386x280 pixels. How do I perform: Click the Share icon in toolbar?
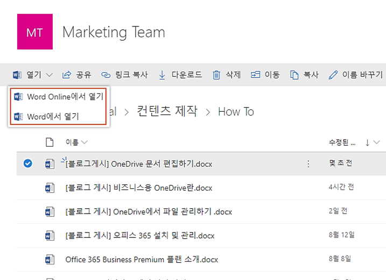click(67, 75)
